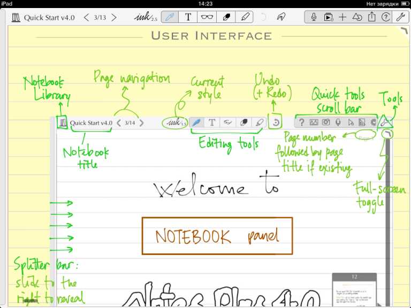Tap the Quick Start v4.0 notebook title

(x=49, y=18)
